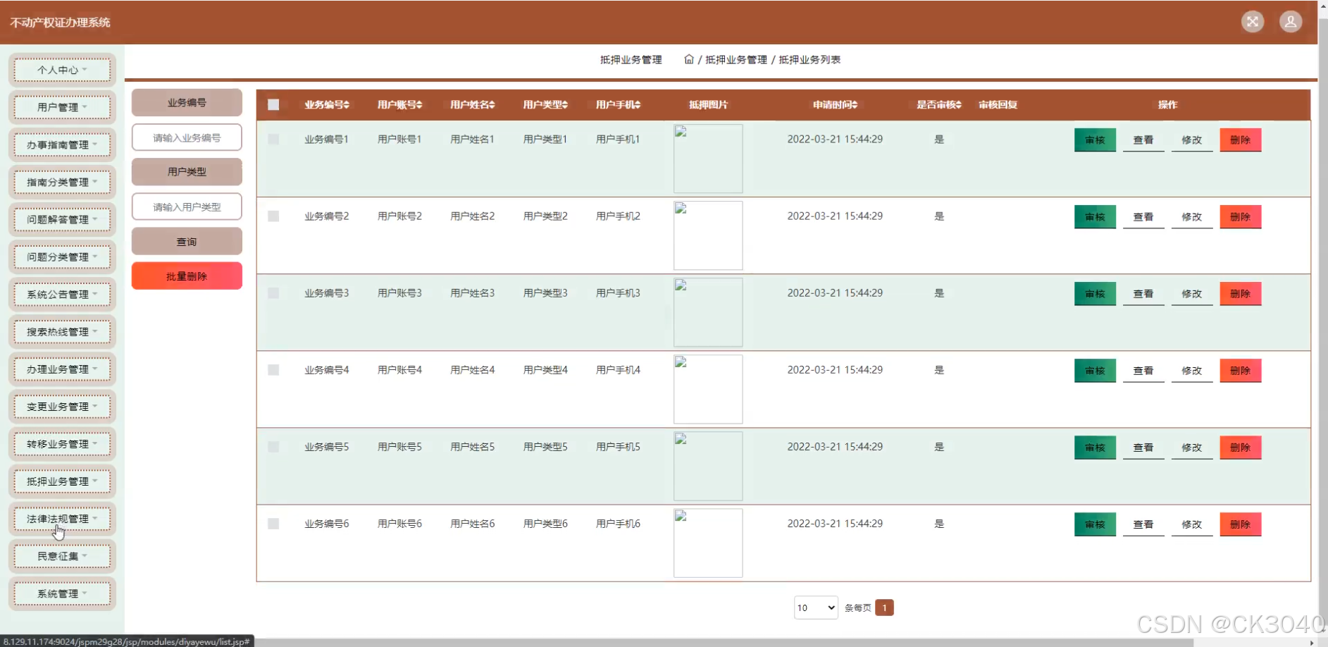Sort by 用户手机 column arrows
1328x647 pixels.
click(638, 105)
